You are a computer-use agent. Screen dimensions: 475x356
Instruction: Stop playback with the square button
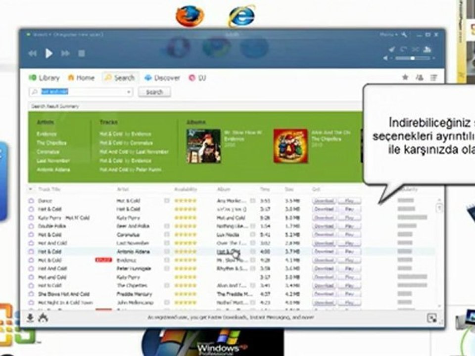[82, 53]
